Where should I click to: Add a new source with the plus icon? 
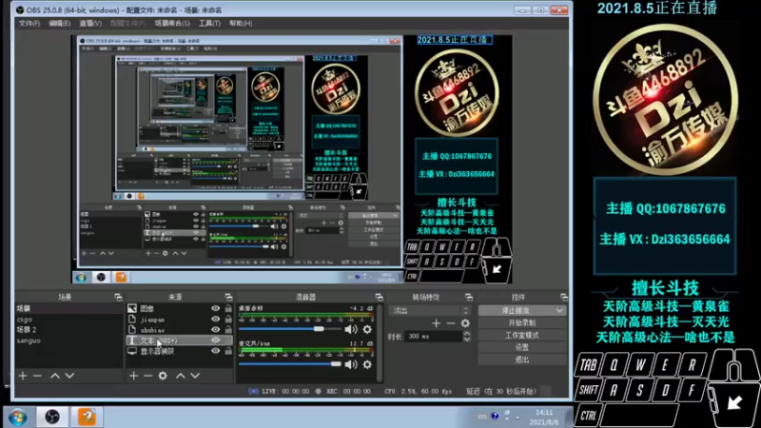[133, 376]
